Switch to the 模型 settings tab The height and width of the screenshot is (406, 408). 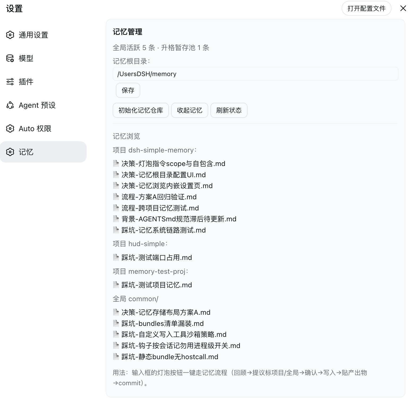[43, 58]
